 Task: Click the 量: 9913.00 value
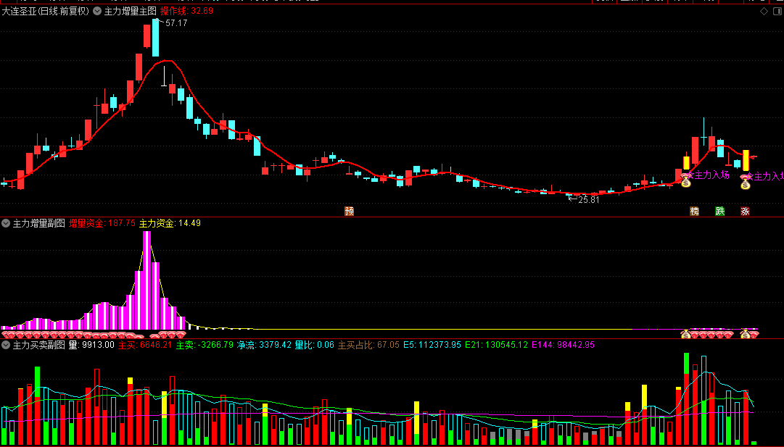91,345
